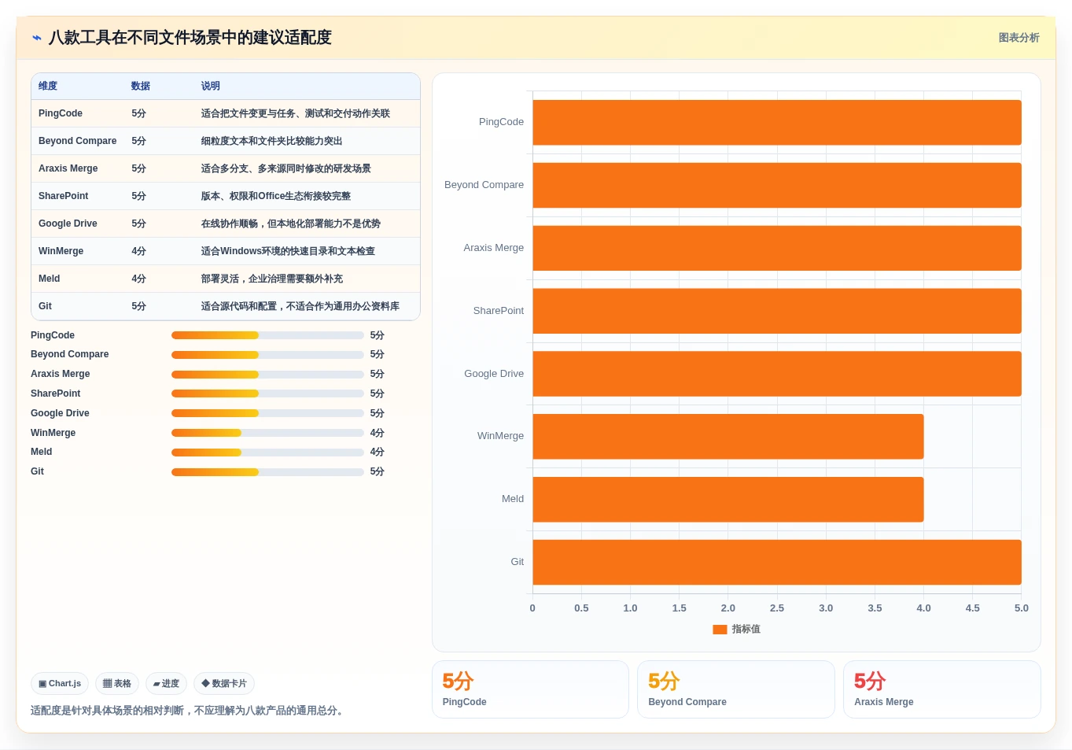Screen dimensions: 1072x750
Task: Click the 2.5 x-axis tick label
Action: pos(777,608)
